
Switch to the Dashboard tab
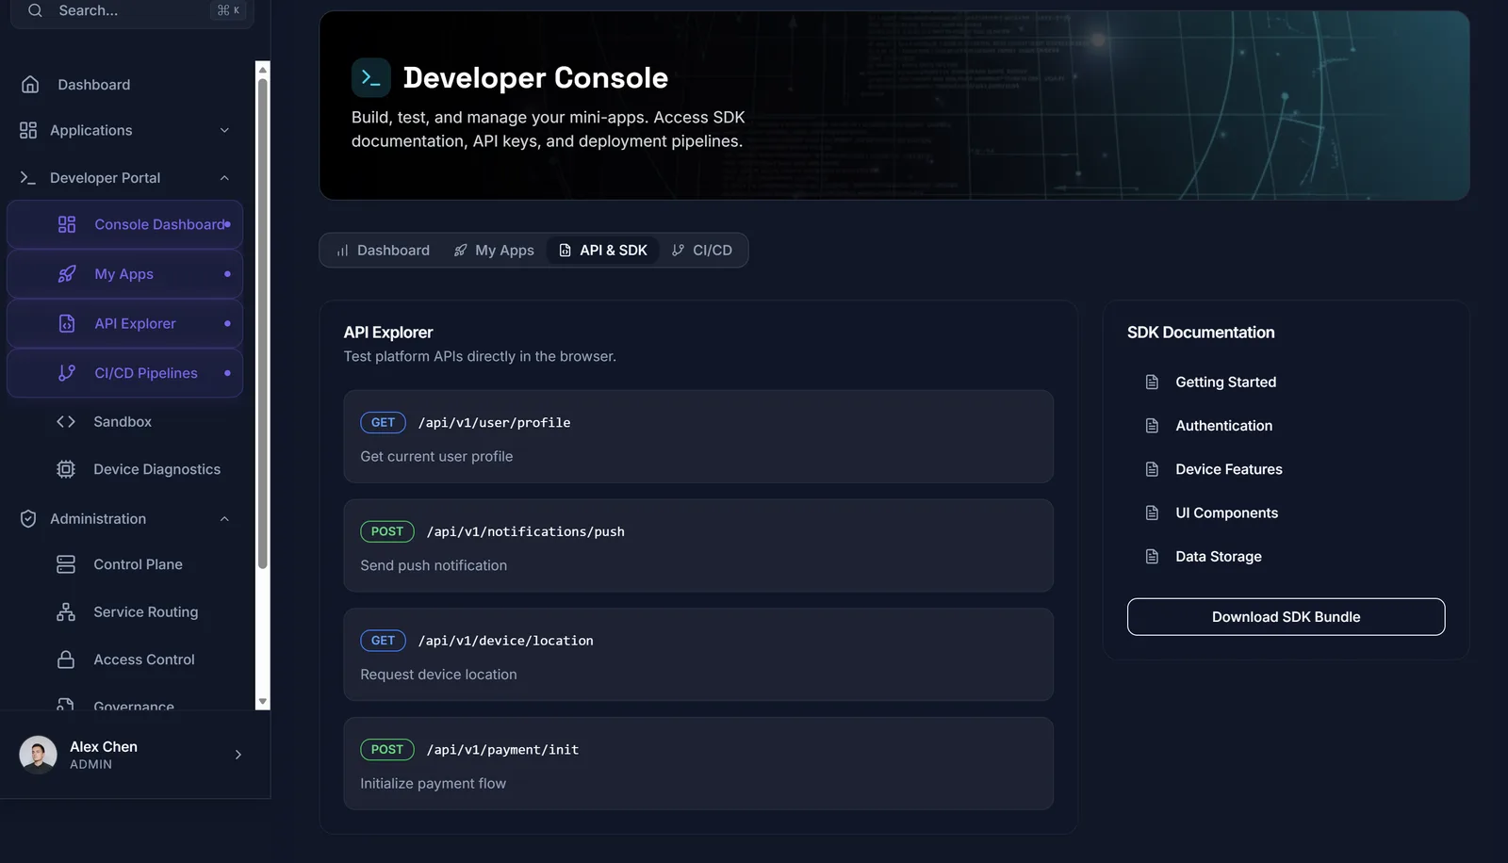pyautogui.click(x=383, y=251)
